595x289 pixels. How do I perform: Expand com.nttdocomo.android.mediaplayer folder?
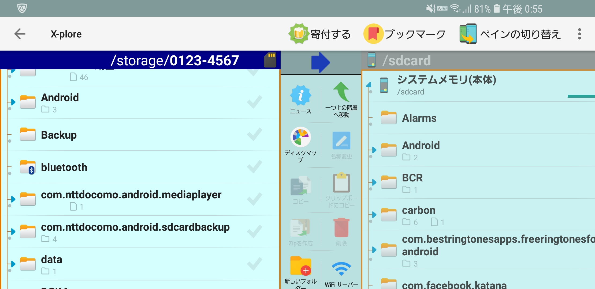(13, 199)
